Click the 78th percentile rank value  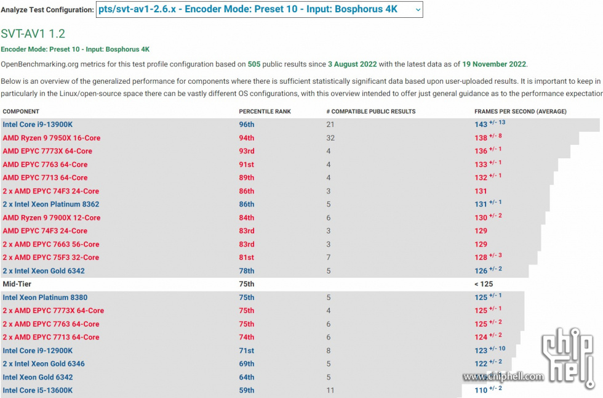click(x=247, y=270)
